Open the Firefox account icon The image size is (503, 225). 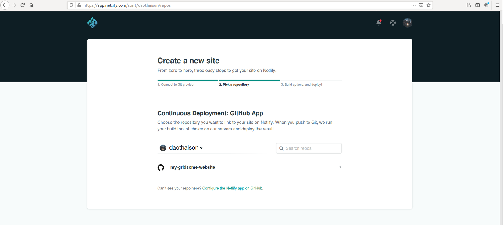487,5
